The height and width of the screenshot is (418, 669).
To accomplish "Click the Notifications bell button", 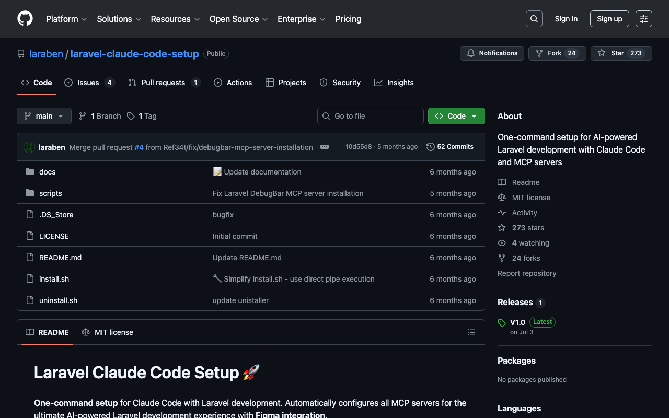I will (x=492, y=53).
